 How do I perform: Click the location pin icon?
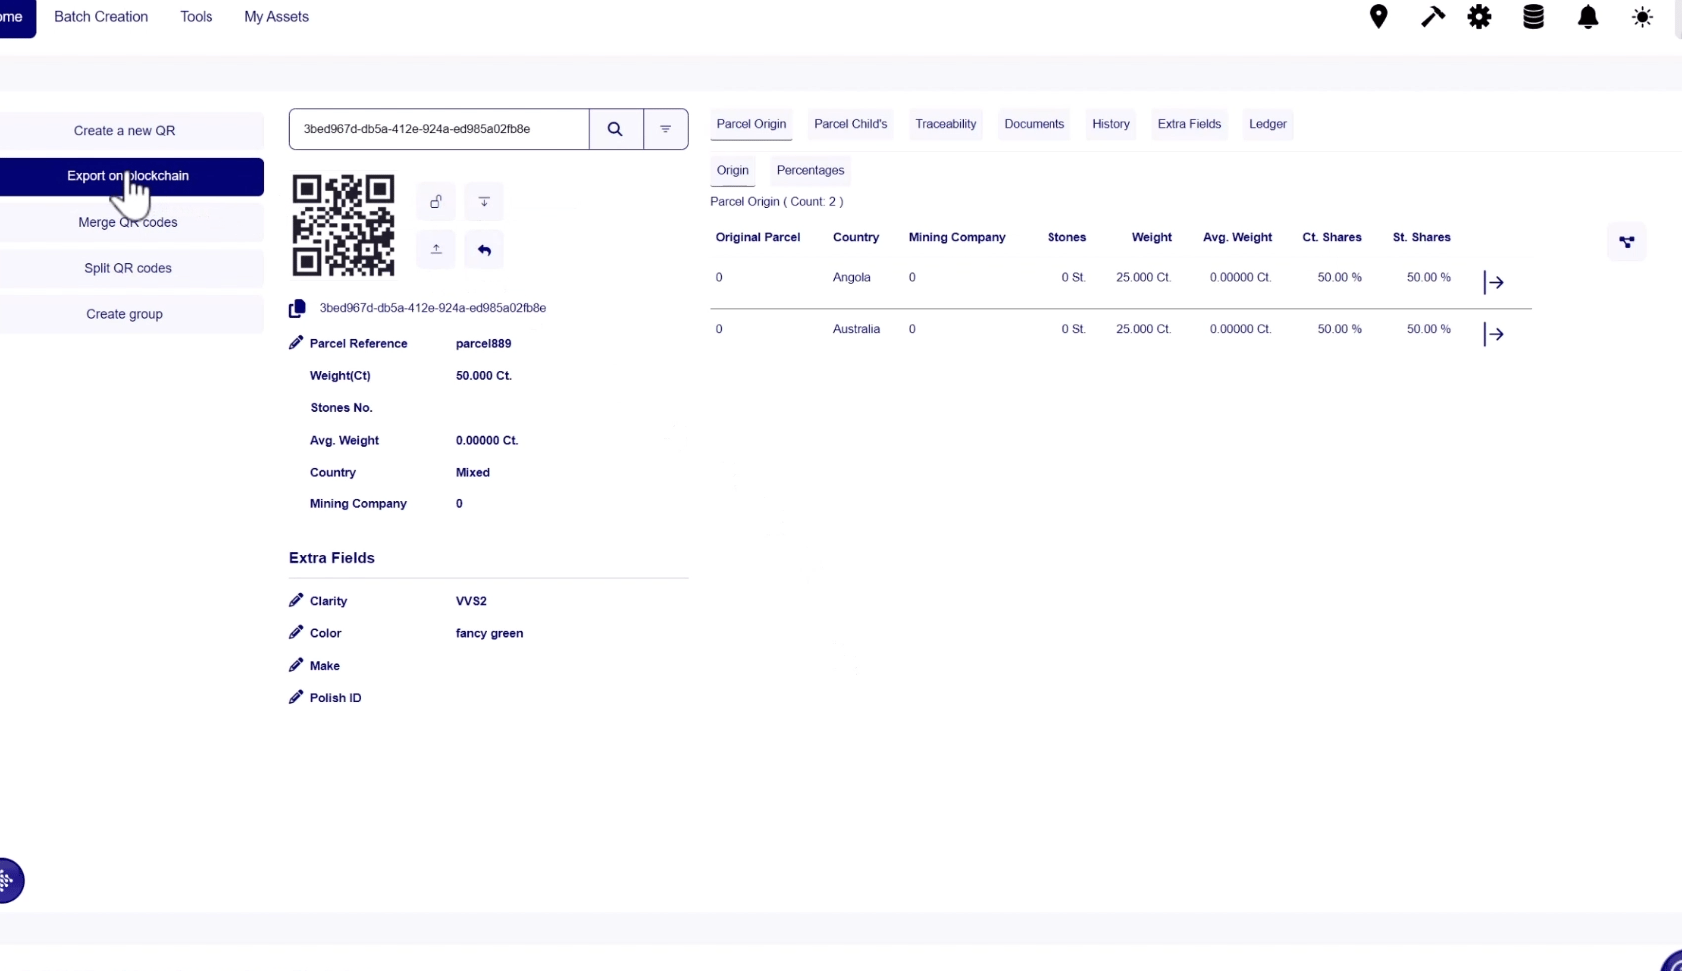(1378, 17)
